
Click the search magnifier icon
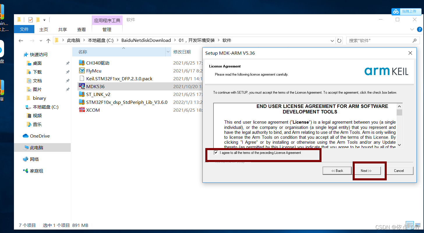[x=415, y=40]
